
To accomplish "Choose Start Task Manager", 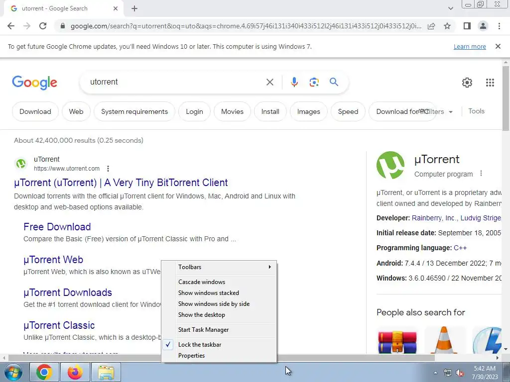I will pyautogui.click(x=219, y=330).
